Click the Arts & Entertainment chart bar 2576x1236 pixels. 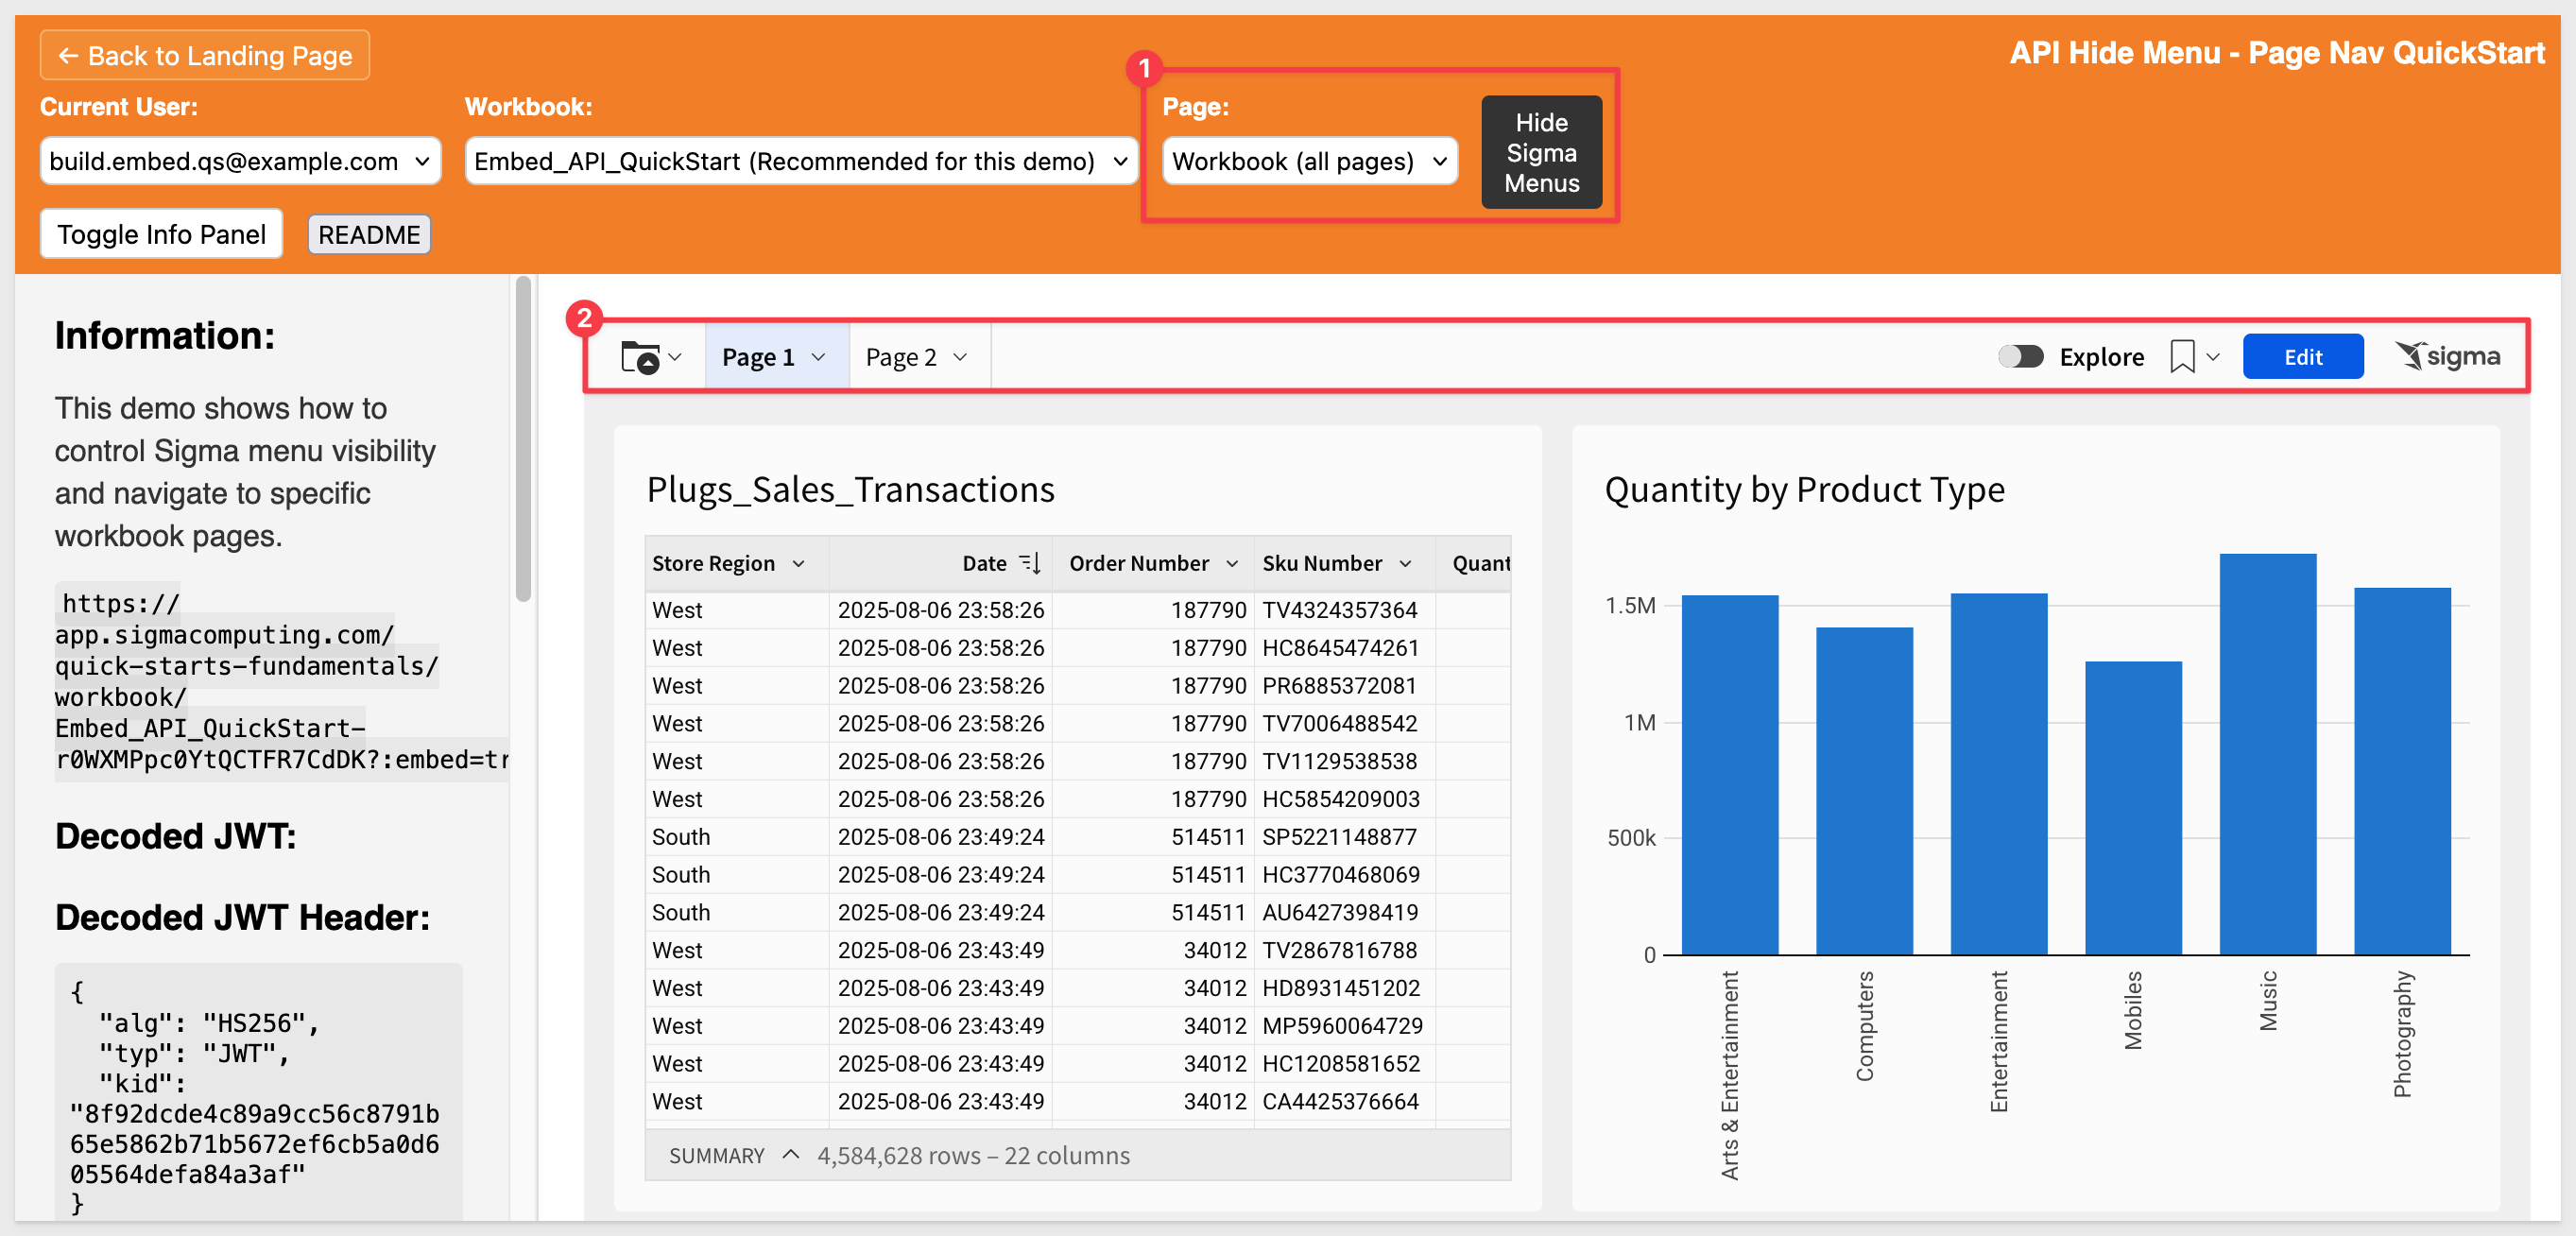[1729, 775]
